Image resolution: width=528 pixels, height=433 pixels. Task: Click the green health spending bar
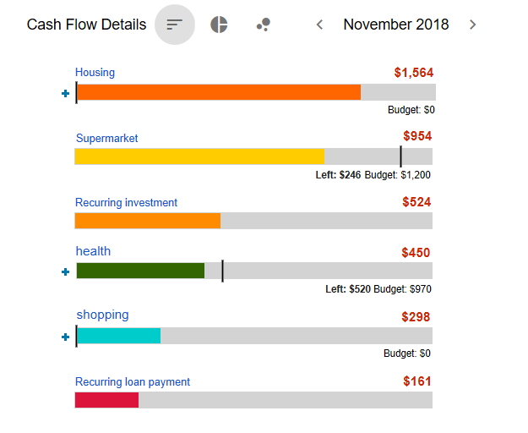coord(140,271)
